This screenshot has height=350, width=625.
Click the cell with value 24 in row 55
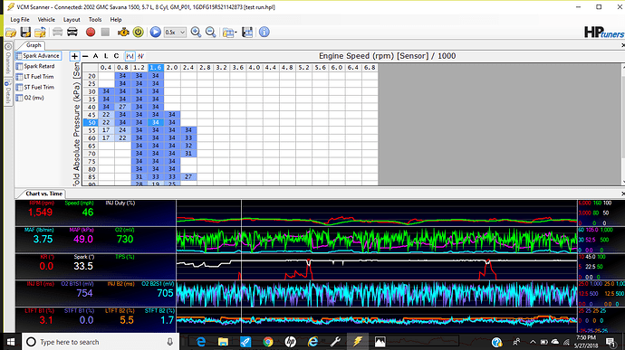(122, 130)
